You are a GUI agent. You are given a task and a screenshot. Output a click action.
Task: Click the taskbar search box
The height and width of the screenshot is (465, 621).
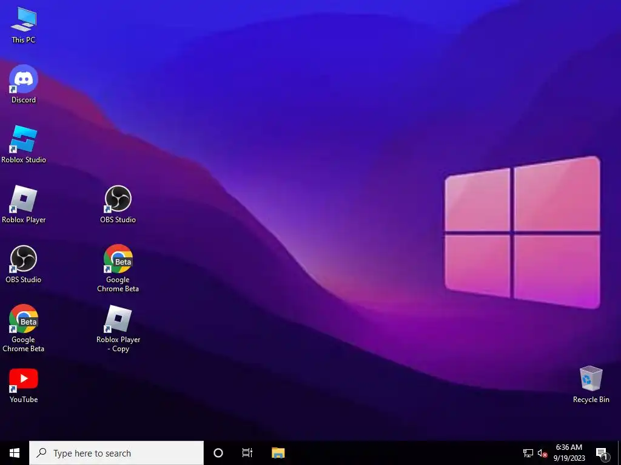[116, 453]
